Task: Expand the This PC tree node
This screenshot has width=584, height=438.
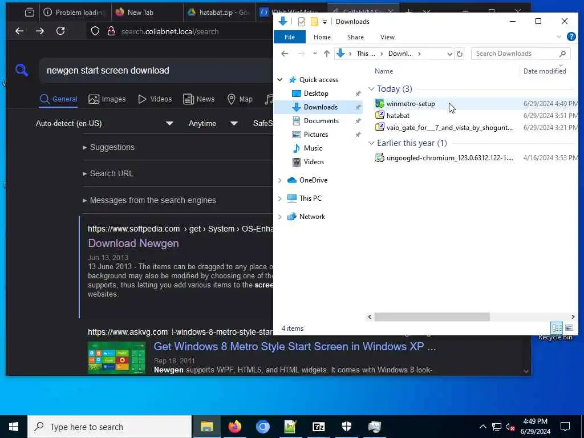Action: 279,198
